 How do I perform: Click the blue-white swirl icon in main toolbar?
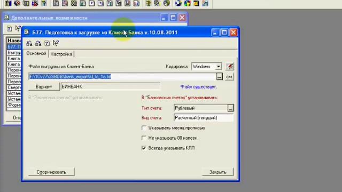178,3
